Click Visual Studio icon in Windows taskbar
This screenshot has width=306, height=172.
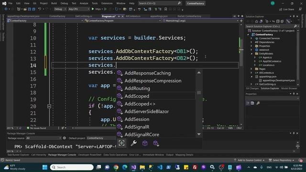pyautogui.click(x=134, y=167)
